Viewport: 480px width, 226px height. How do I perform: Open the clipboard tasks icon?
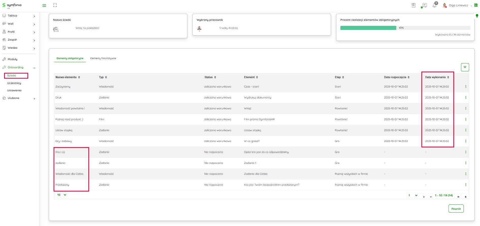(413, 5)
